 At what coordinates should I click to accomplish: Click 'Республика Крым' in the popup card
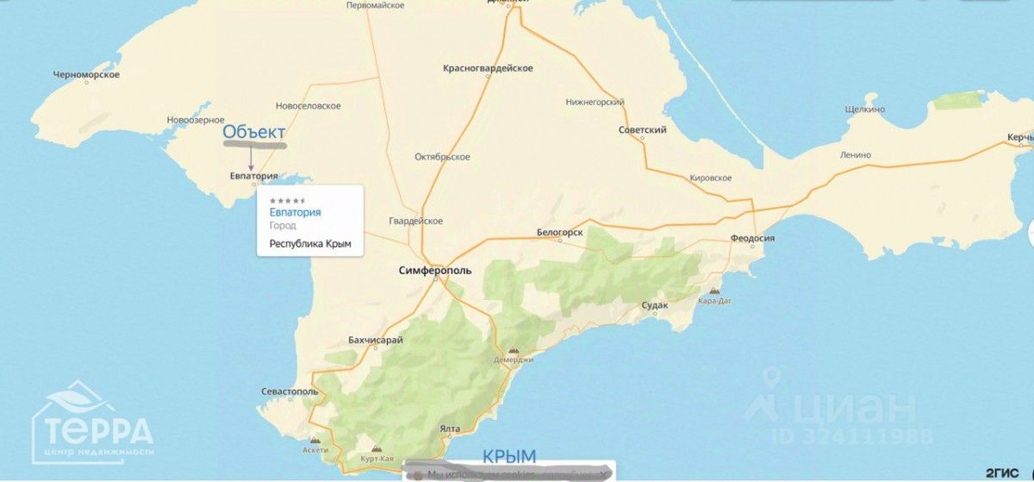pyautogui.click(x=311, y=244)
